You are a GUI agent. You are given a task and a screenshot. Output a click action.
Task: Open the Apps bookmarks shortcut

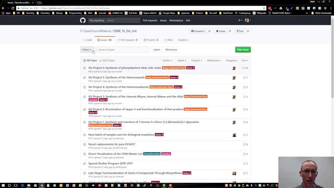click(7, 13)
